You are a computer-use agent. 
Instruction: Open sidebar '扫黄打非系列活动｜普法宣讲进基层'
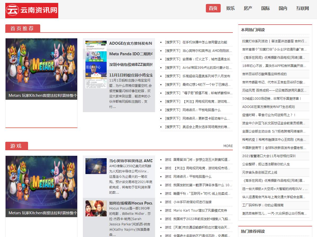click(x=274, y=41)
